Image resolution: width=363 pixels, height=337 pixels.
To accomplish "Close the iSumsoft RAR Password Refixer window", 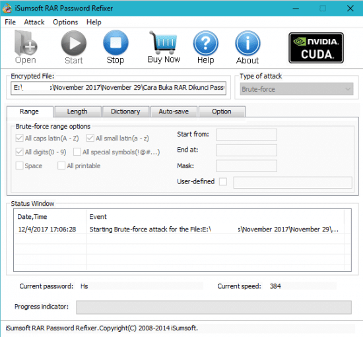I will 350,9.
